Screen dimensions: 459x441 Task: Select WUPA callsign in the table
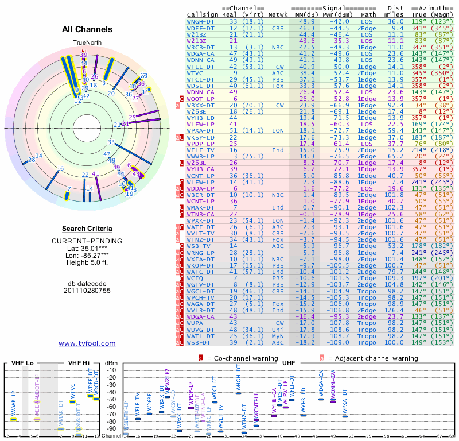pos(195,323)
